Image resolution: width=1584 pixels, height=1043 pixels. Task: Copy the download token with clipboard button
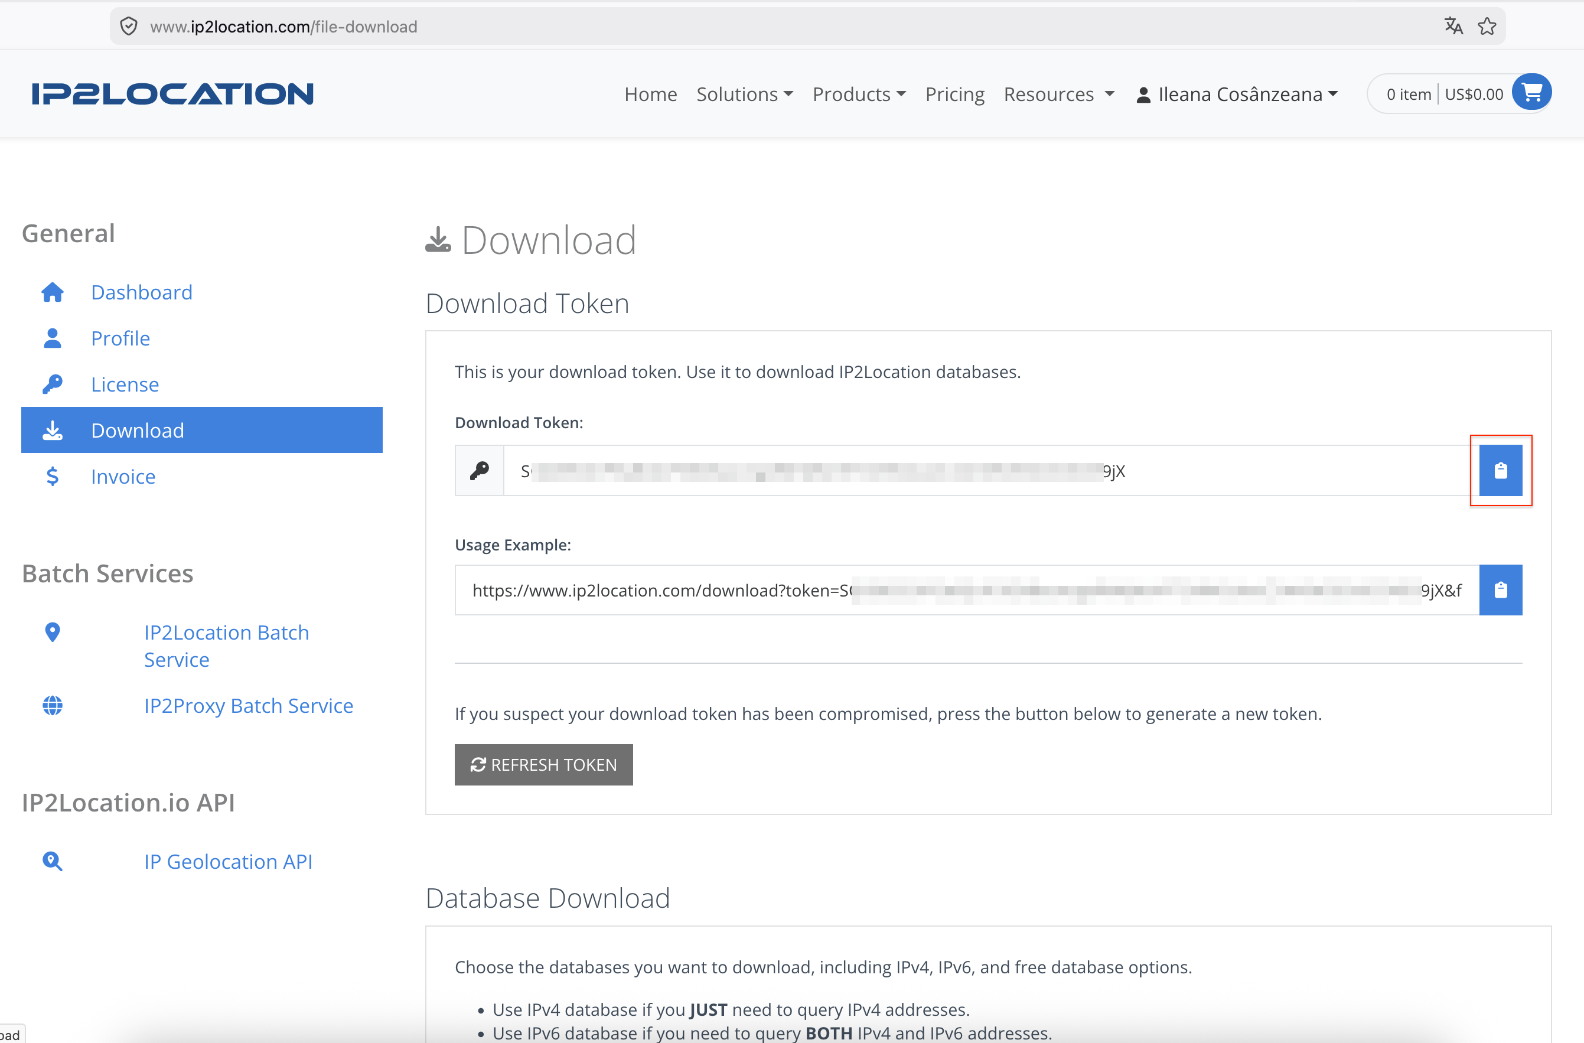[1500, 471]
